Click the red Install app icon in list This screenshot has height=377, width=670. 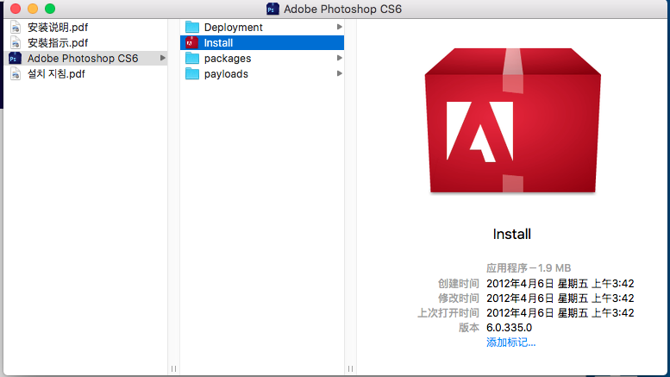click(x=191, y=43)
